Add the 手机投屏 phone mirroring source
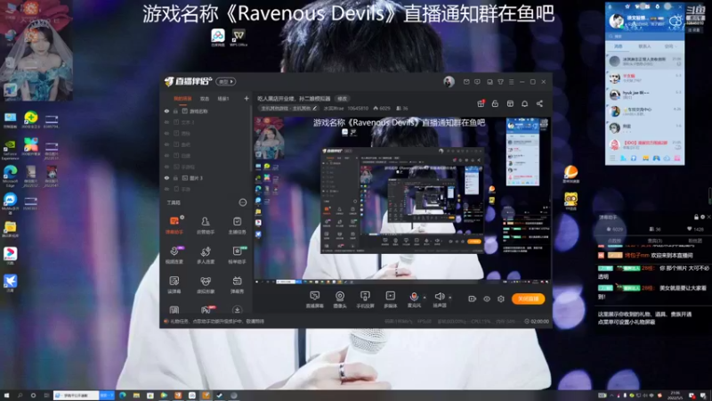The image size is (712, 401). pos(365,299)
